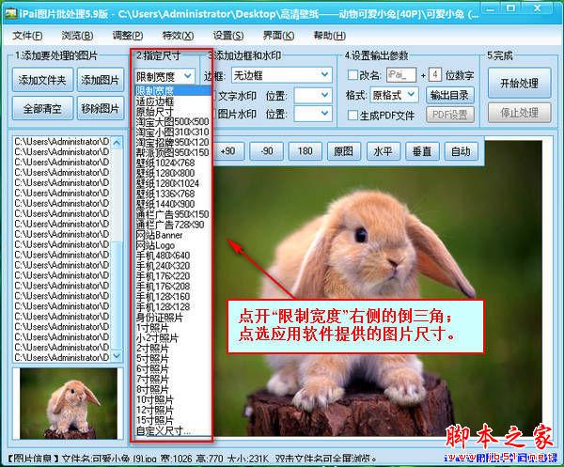Open the 界面(K) menu
The height and width of the screenshot is (467, 564).
pyautogui.click(x=278, y=36)
